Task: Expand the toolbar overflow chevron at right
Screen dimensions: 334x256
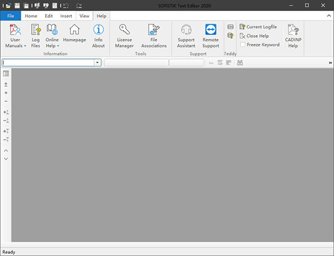Action: coord(330,63)
